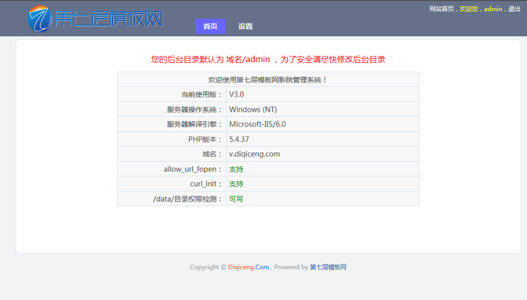This screenshot has width=527, height=300.
Task: Open the 首页 tab
Action: point(210,26)
